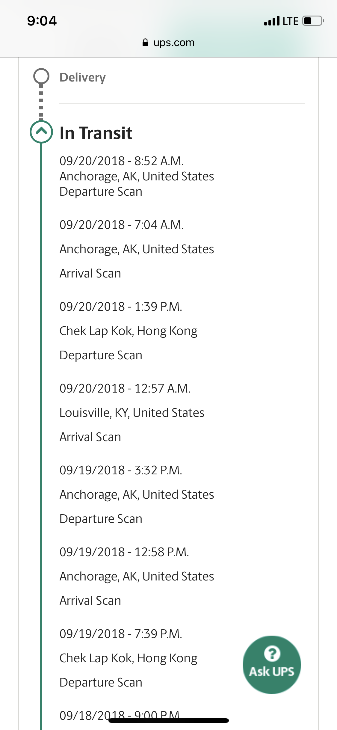Select the 7:04 A.M. Anchorage Arrival Scan
This screenshot has width=337, height=730.
tap(137, 249)
